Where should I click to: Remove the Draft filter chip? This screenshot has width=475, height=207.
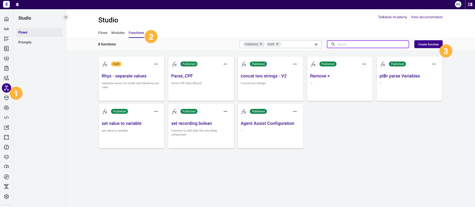click(277, 44)
